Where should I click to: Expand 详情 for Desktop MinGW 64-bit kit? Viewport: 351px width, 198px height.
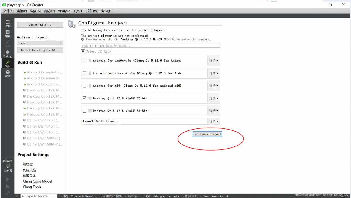(214, 111)
